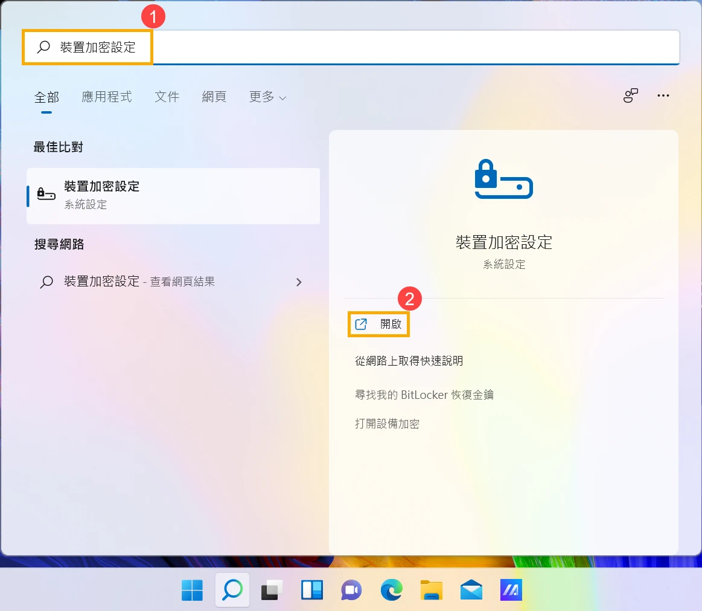Image resolution: width=702 pixels, height=611 pixels.
Task: Click the taskbar Search icon
Action: click(232, 590)
